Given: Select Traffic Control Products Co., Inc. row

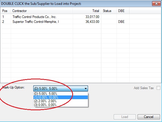Looking at the screenshot, I should (81, 17).
